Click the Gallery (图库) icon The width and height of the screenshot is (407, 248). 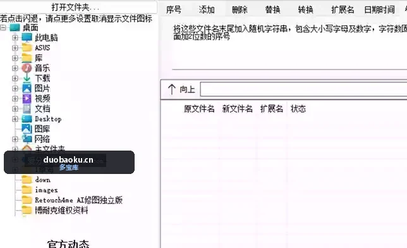27,129
